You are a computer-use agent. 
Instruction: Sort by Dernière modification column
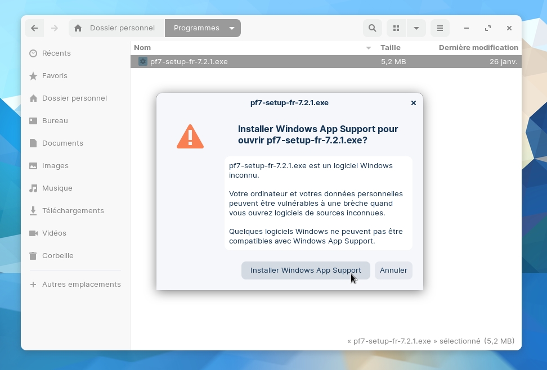[x=478, y=48]
